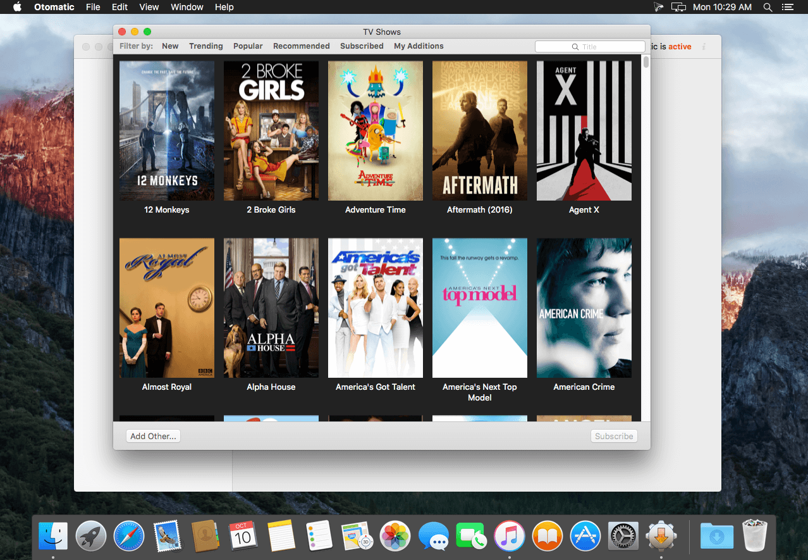Click the Add Other... button
Image resolution: width=808 pixels, height=560 pixels.
pyautogui.click(x=153, y=436)
